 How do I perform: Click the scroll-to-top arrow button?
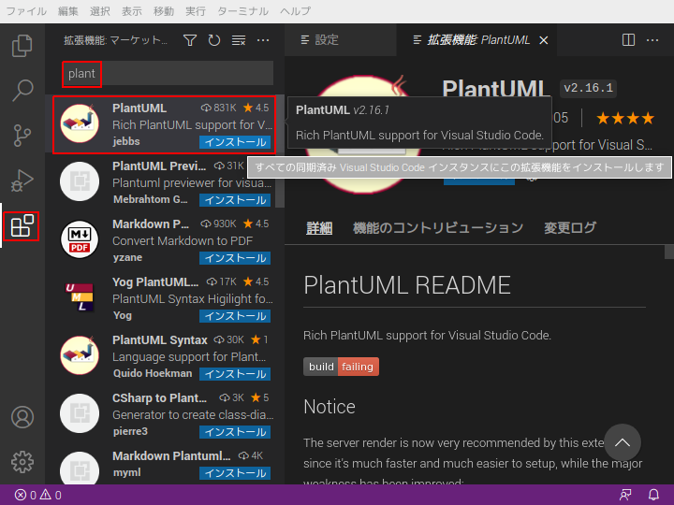(x=623, y=442)
